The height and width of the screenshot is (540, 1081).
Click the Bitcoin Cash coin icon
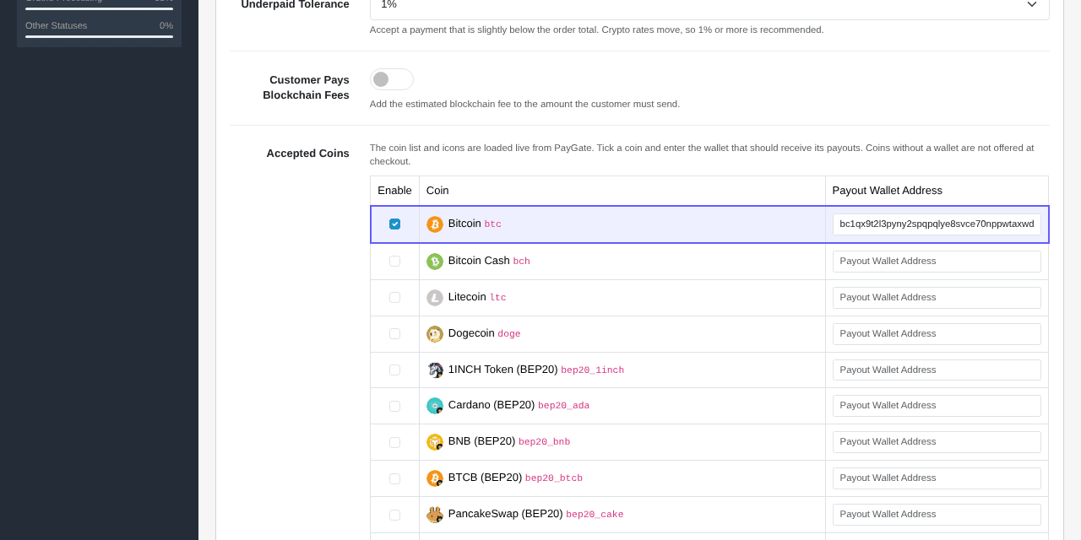coord(435,262)
